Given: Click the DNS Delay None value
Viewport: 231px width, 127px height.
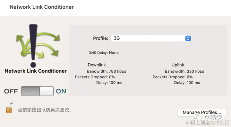Looking at the screenshot, I should click(114, 53).
